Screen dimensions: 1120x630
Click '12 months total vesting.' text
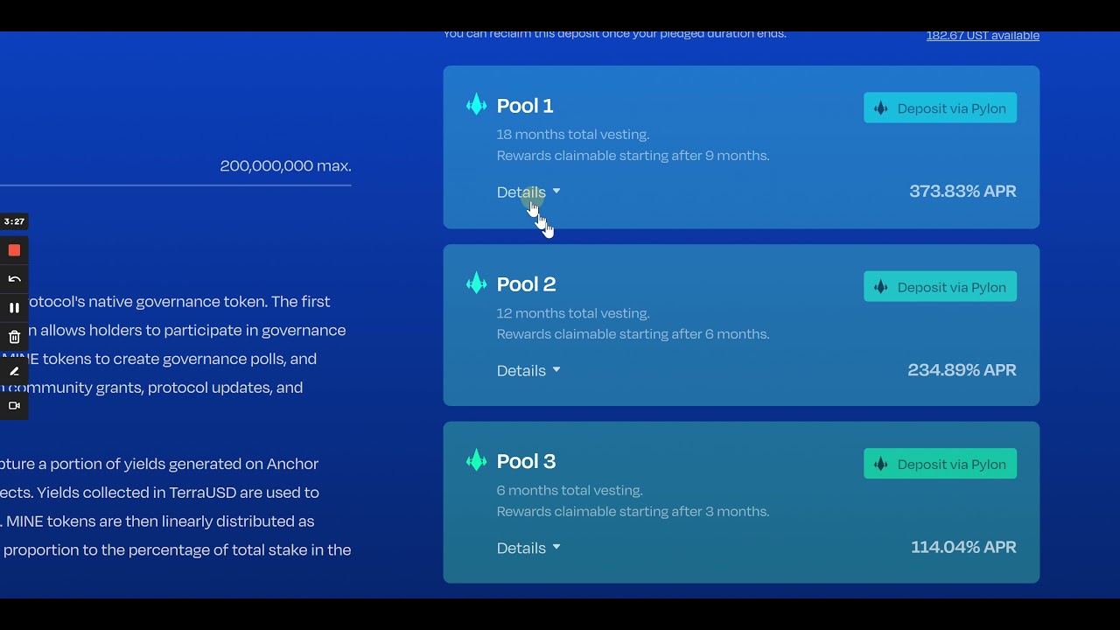coord(573,312)
